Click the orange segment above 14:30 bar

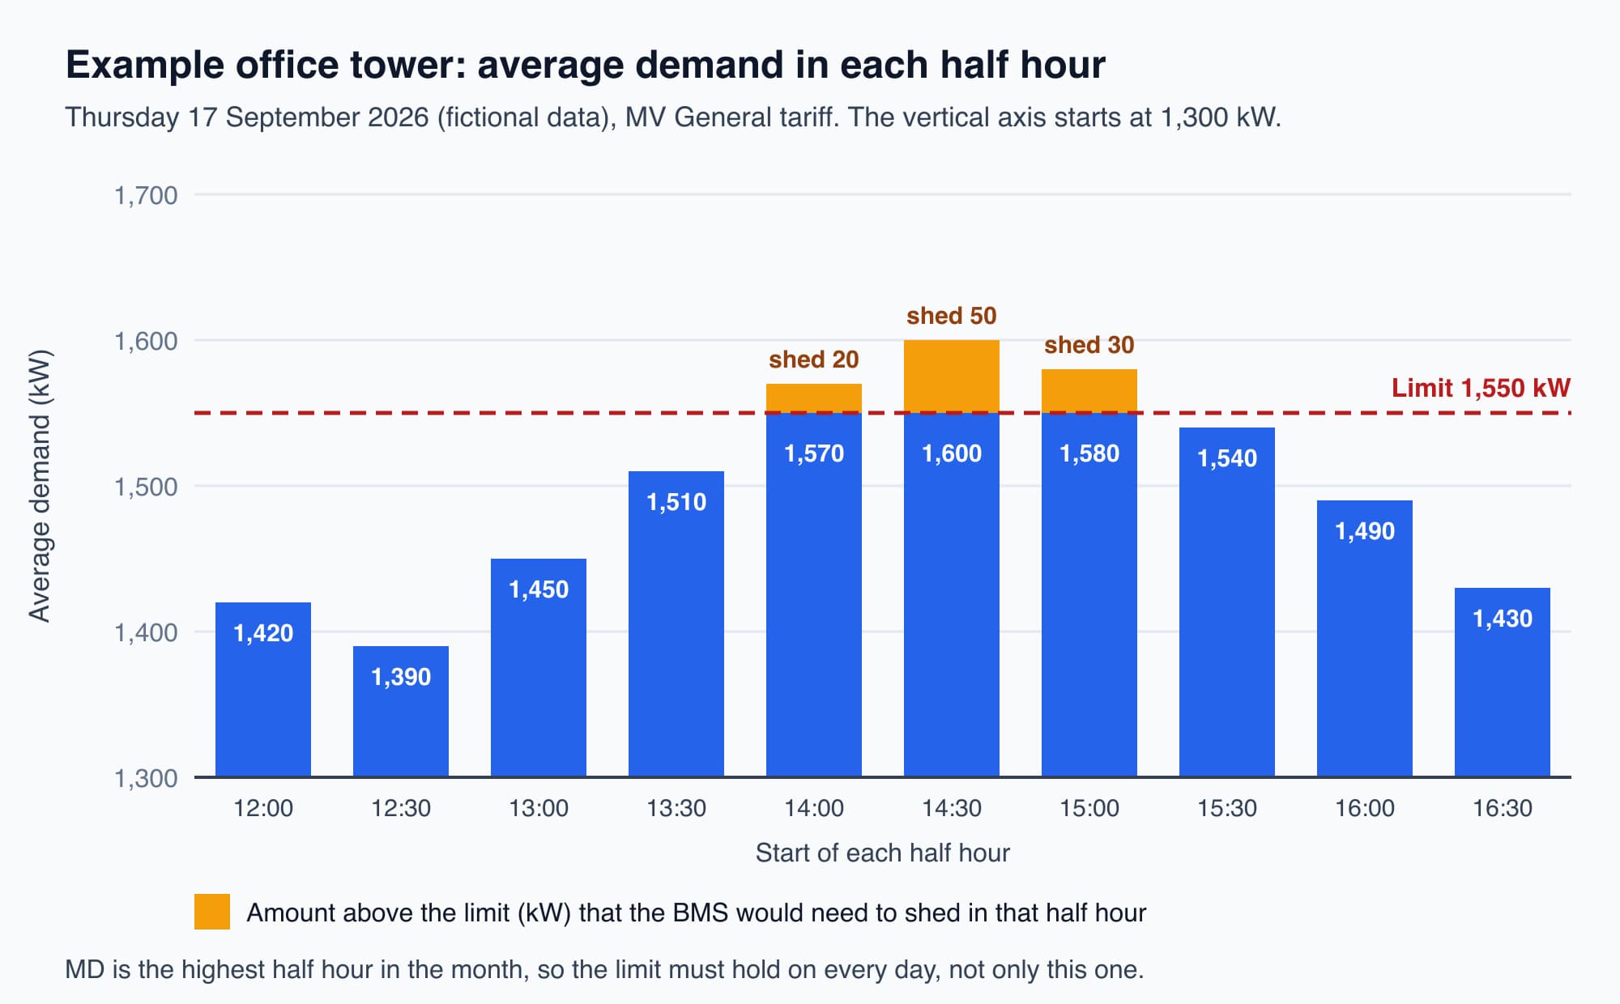952,376
